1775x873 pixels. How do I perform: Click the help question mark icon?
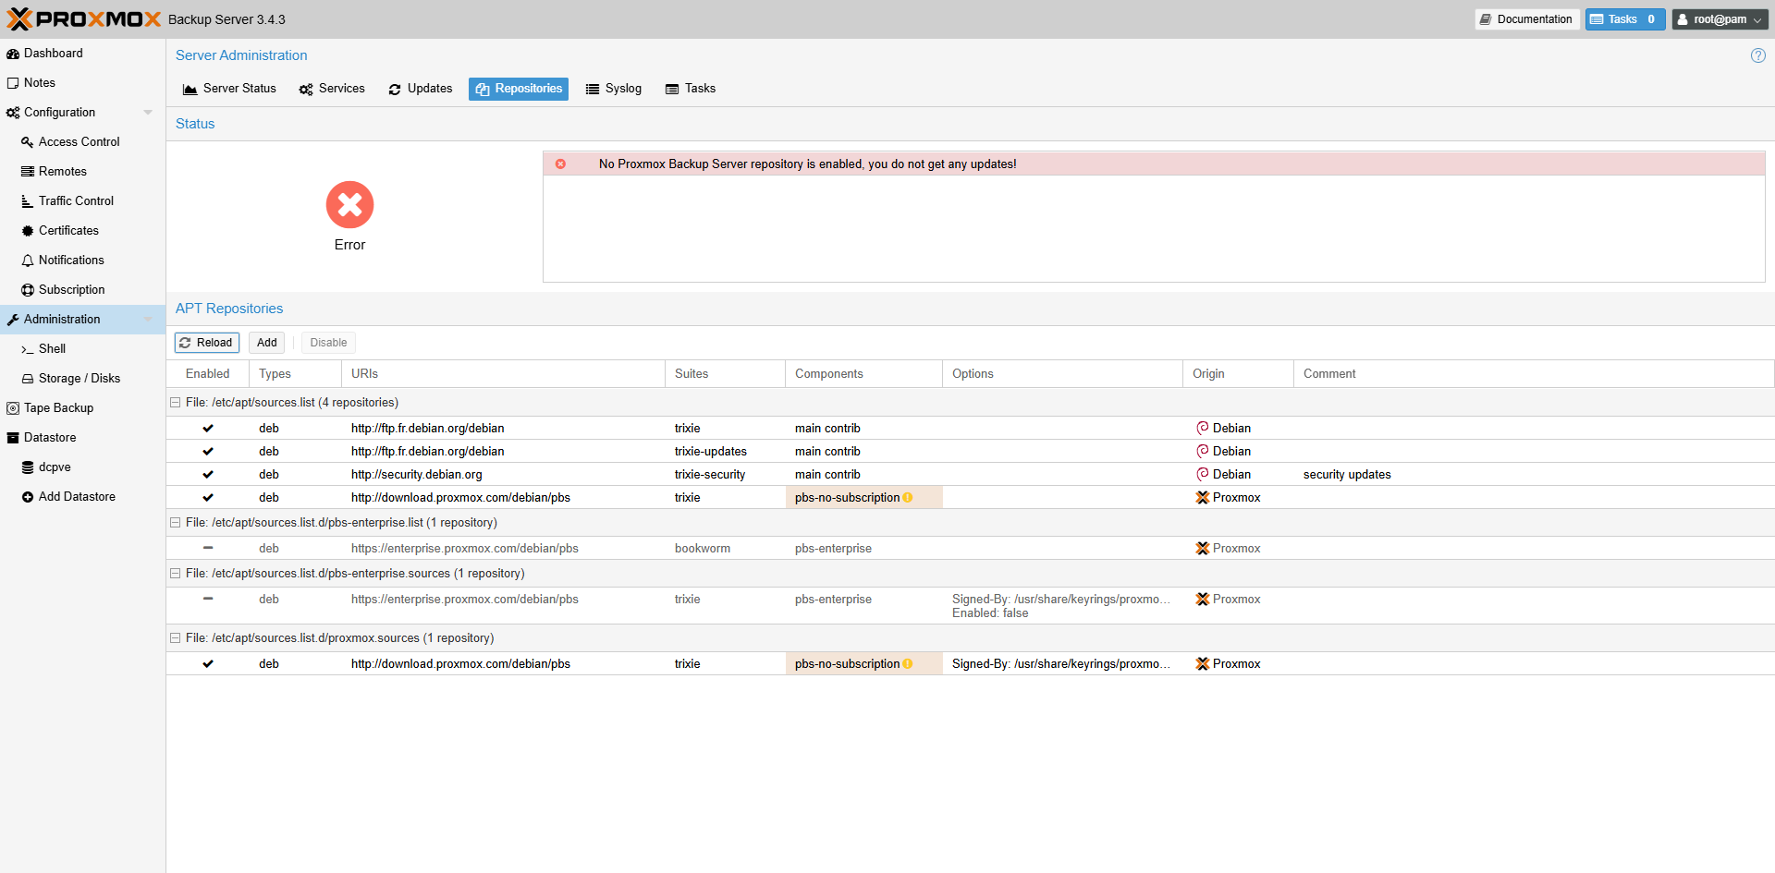coord(1757,55)
